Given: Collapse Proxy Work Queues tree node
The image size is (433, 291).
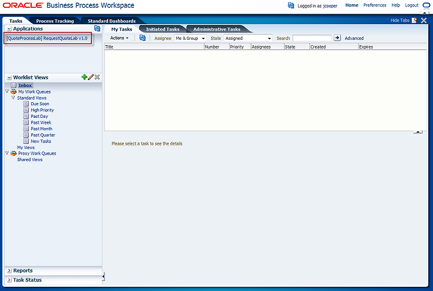Looking at the screenshot, I should tap(7, 153).
